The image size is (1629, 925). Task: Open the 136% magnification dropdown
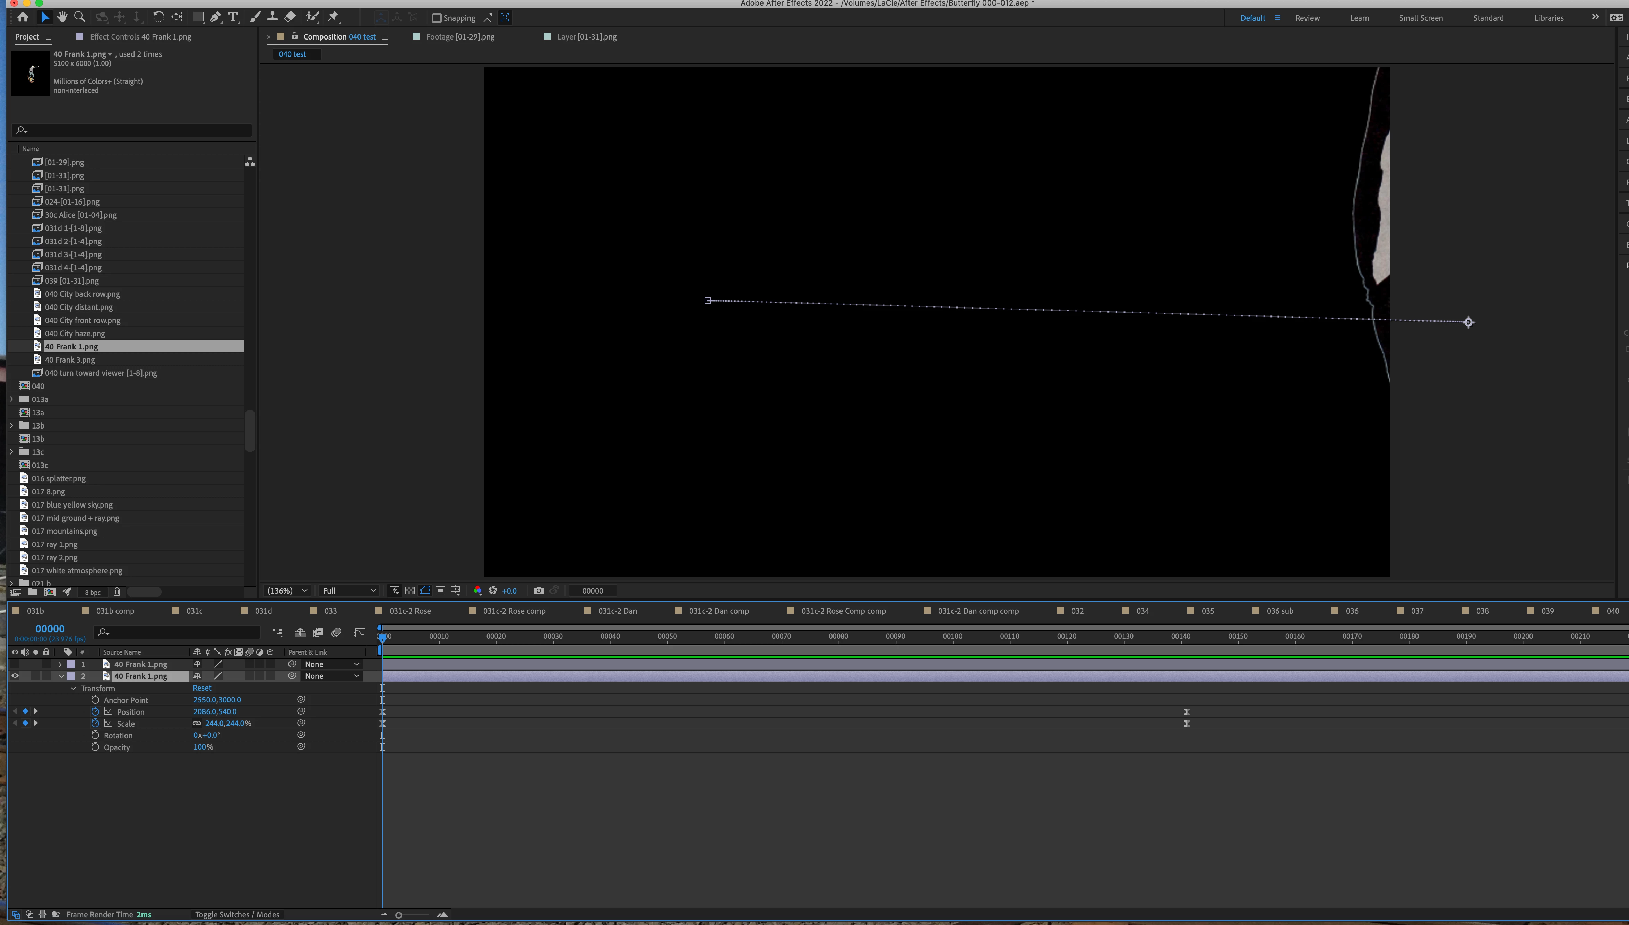287,591
